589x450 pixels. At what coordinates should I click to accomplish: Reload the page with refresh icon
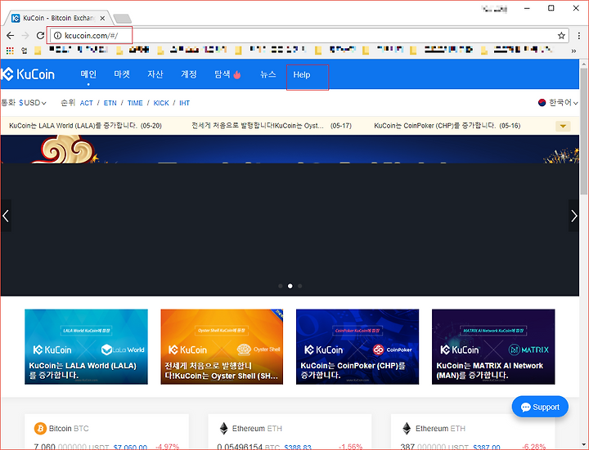pyautogui.click(x=40, y=36)
